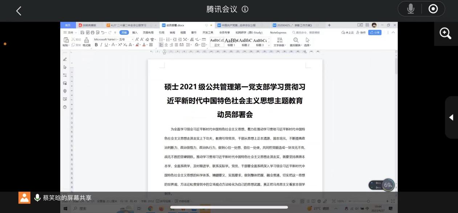This screenshot has height=213, width=458.
Task: Toggle left text alignment
Action: click(x=161, y=45)
